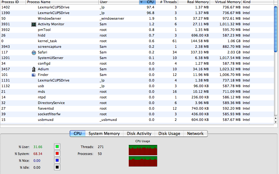Sort by Virtual Memory column header
Viewport: 279px width, 174px height.
(x=226, y=2)
